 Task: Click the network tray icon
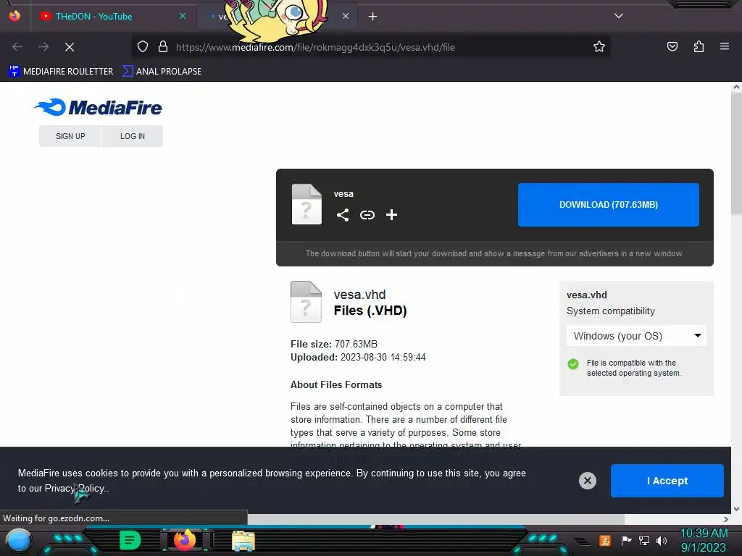click(x=644, y=540)
